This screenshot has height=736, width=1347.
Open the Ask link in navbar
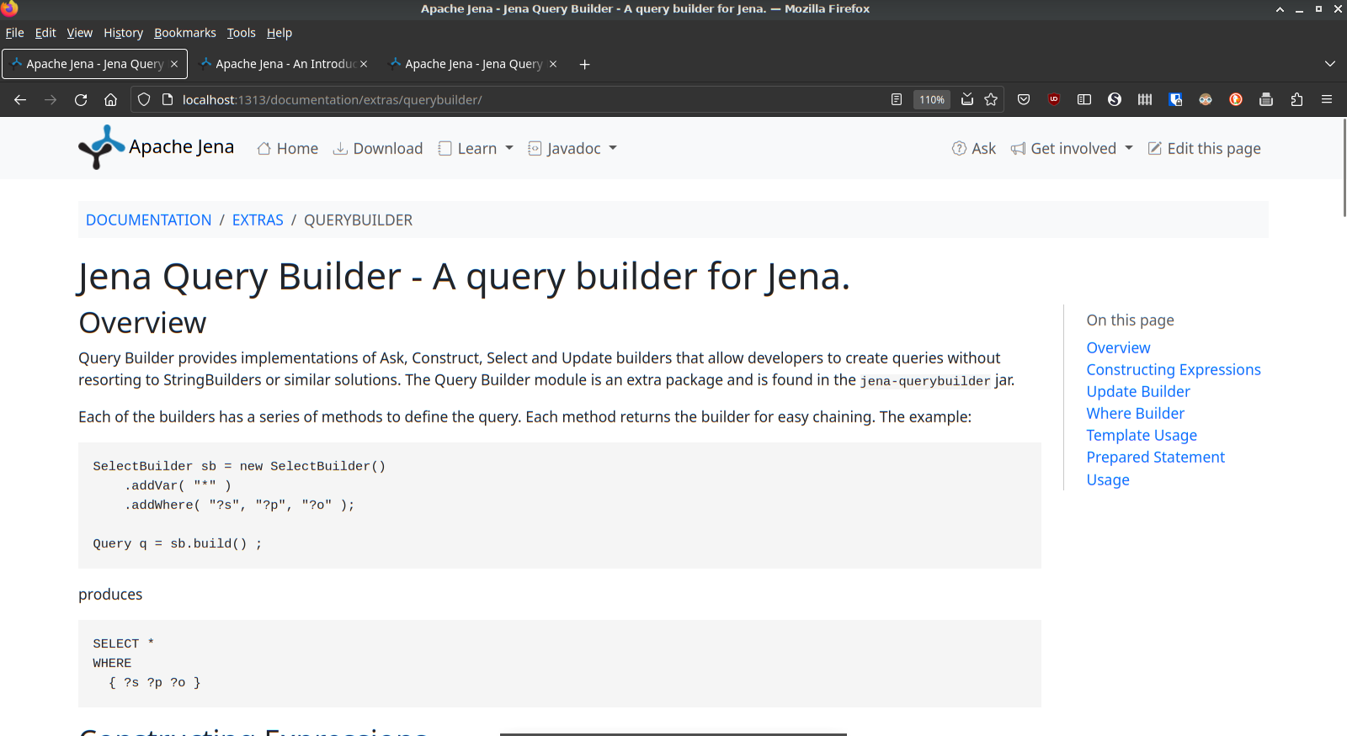coord(974,148)
